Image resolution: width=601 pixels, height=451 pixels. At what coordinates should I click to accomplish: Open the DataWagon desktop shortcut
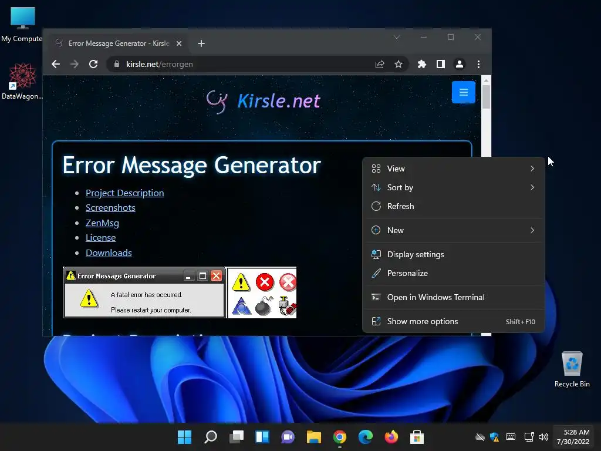click(x=22, y=81)
